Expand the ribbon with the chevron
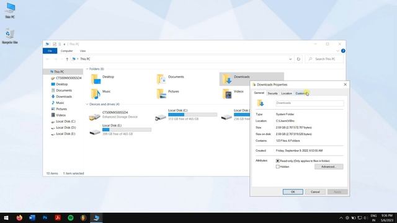The image size is (397, 223). [x=337, y=51]
